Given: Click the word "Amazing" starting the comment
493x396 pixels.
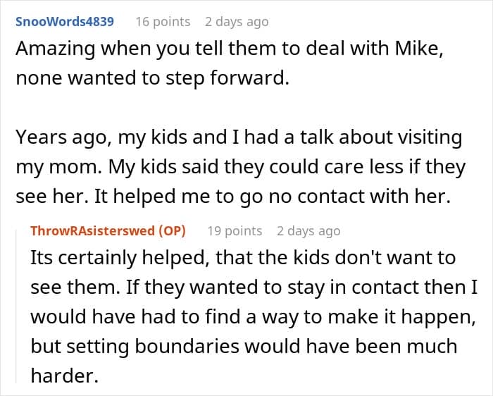Looking at the screenshot, I should (x=56, y=49).
